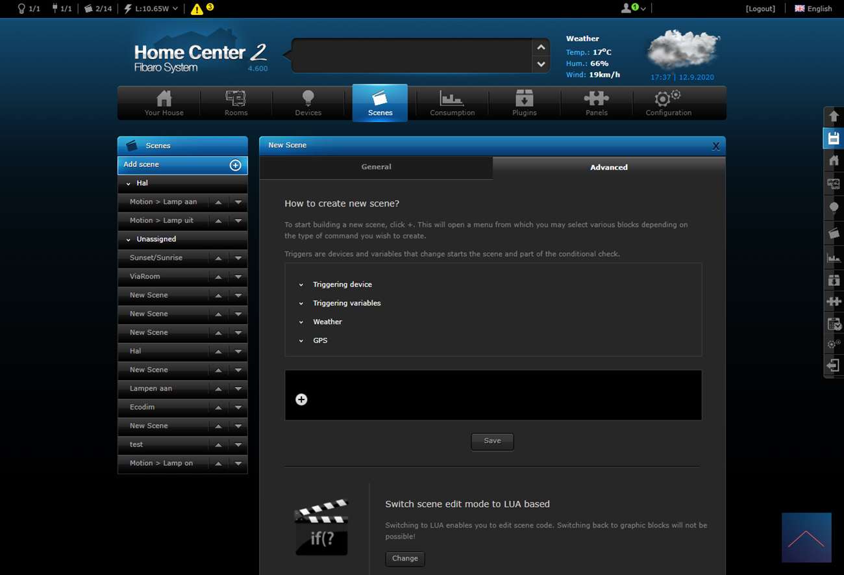The image size is (844, 575).
Task: Open the Plugins section
Action: (524, 103)
